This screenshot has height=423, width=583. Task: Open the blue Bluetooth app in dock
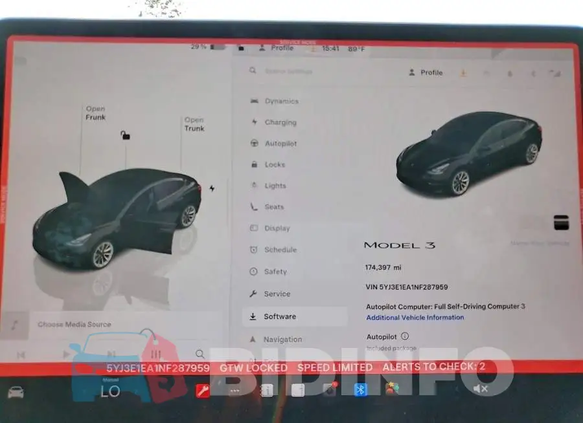[360, 389]
